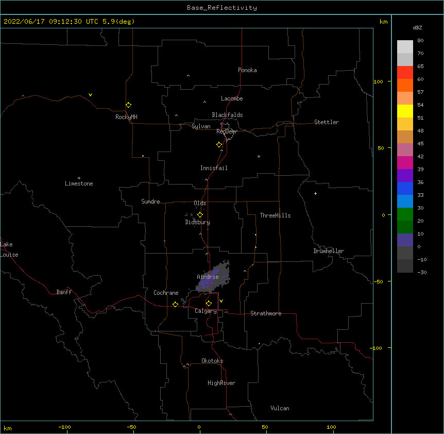Viewport: 444px width, 434px height.
Task: Click the Sylvan label
Action: (x=201, y=126)
